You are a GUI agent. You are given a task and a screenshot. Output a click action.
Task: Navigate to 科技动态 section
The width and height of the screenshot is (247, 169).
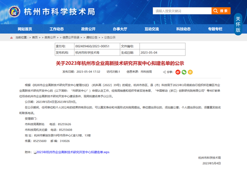click(x=183, y=29)
